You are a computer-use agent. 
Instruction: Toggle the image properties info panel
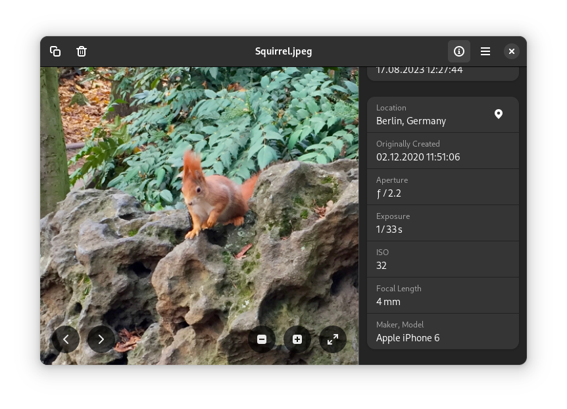[x=459, y=51]
